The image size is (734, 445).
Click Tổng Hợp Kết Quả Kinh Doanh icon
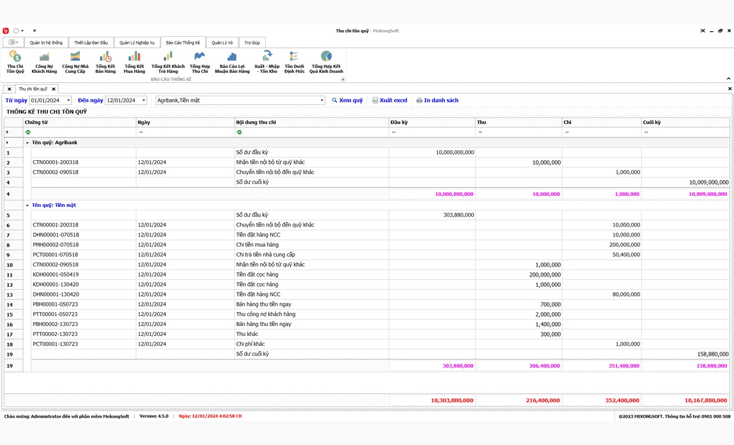[326, 61]
